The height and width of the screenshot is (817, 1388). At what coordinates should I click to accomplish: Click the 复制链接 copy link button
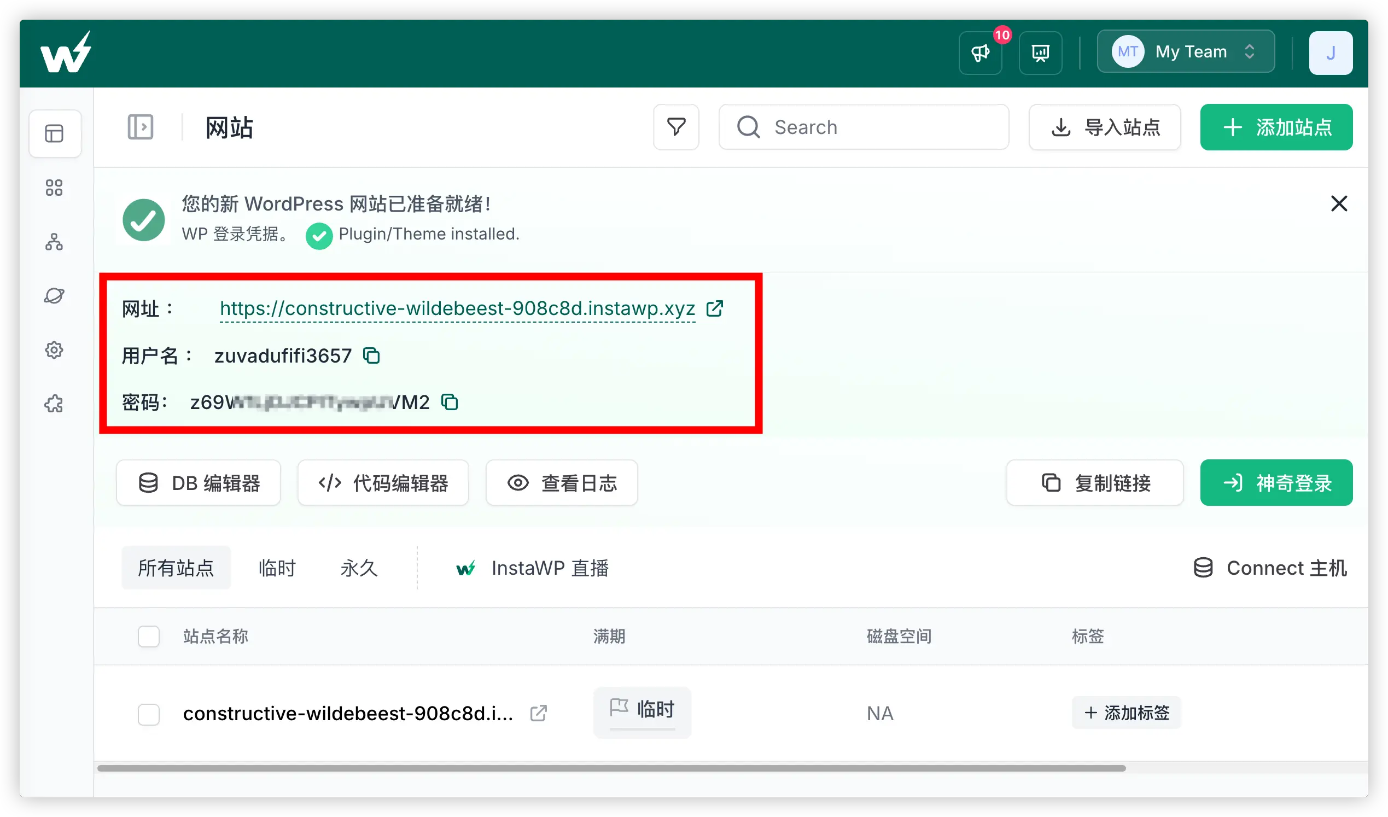click(x=1095, y=482)
